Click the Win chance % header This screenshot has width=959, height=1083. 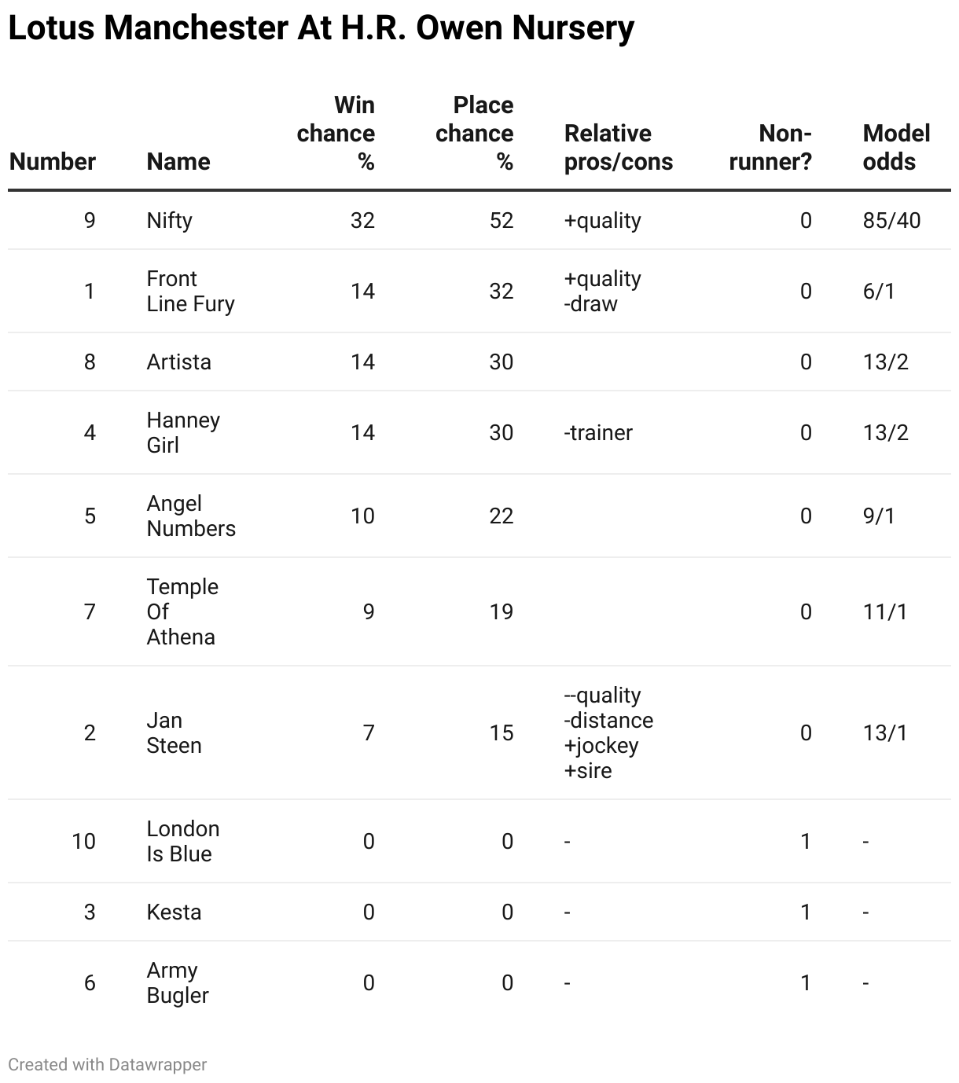[x=336, y=134]
